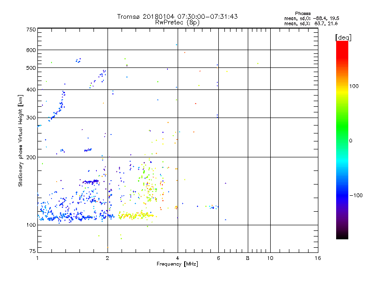Screen dimensions: 374x281
Task: Click the x-axis label '8'
Action: pos(248,258)
